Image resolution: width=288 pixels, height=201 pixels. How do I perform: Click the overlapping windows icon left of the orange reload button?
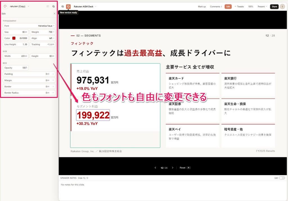point(63,7)
